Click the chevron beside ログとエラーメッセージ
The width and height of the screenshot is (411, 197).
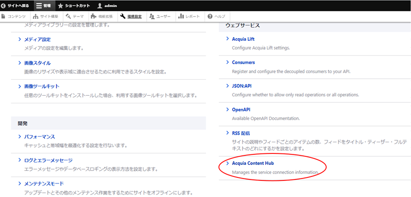tap(20, 160)
